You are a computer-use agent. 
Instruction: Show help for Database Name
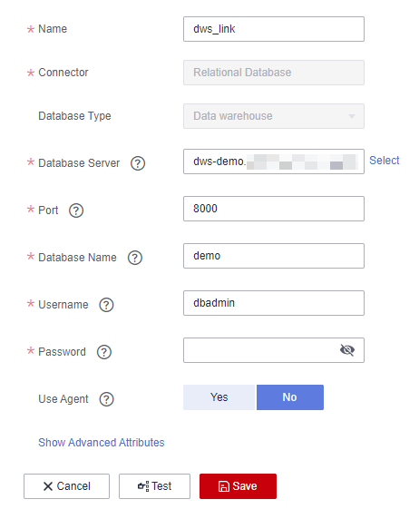[135, 258]
